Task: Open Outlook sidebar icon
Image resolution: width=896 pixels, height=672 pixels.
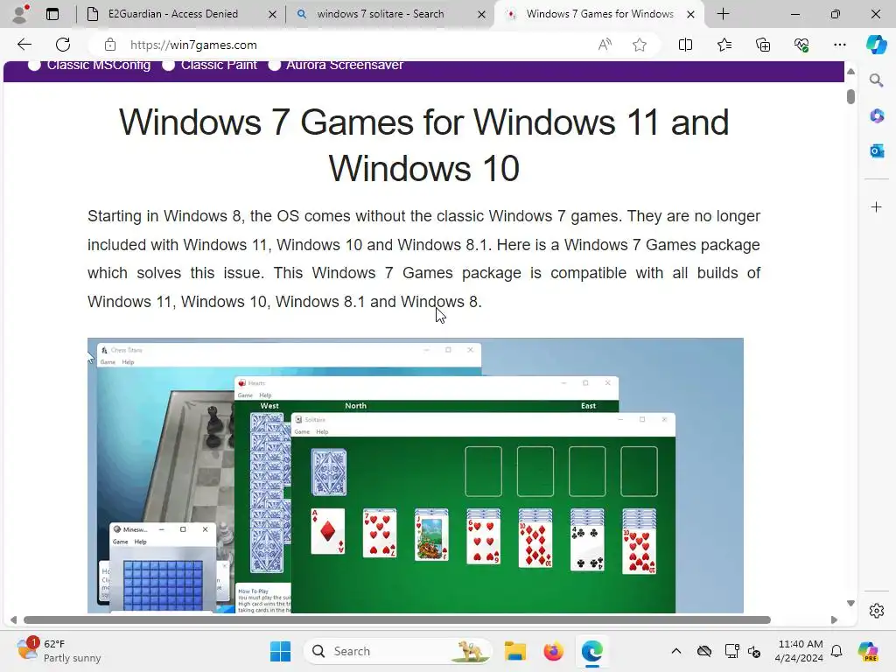Action: (x=877, y=151)
